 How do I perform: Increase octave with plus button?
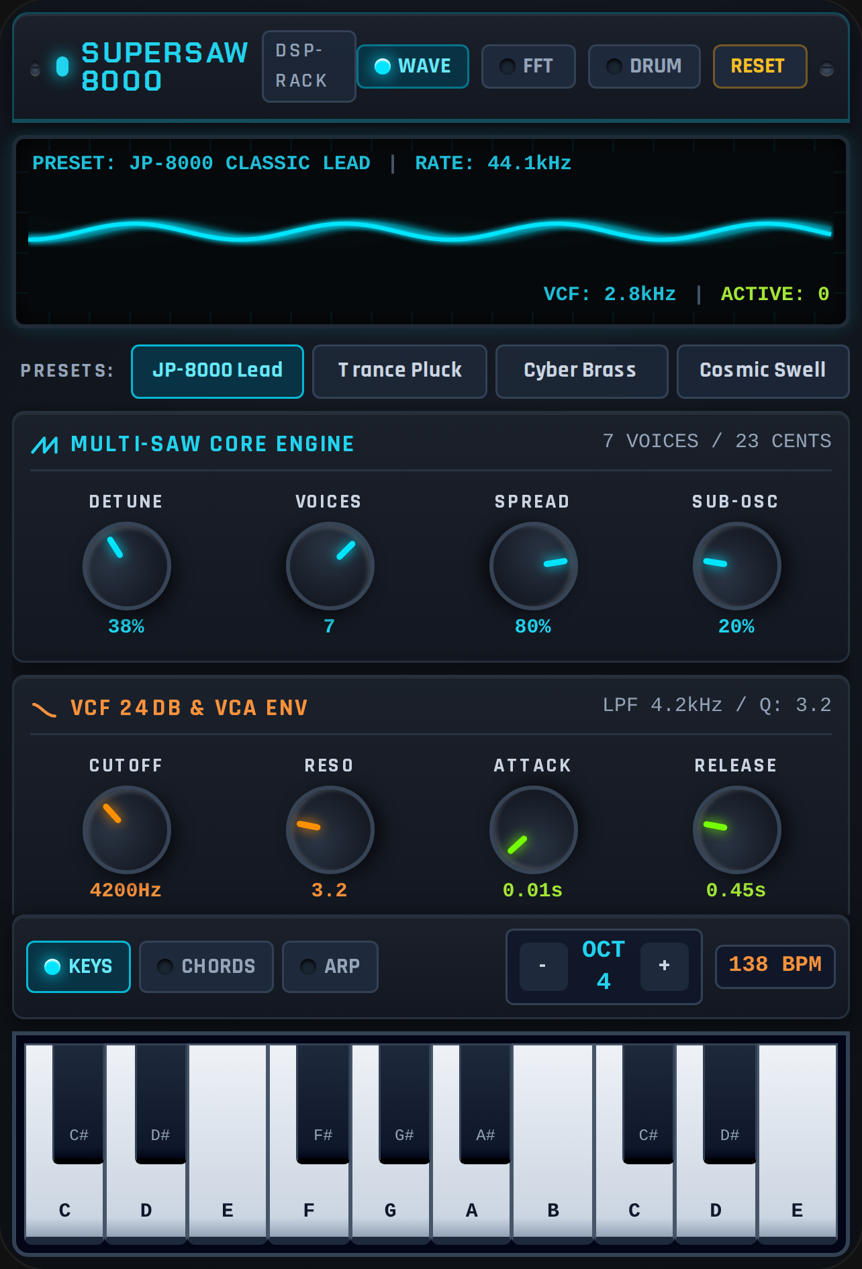tap(665, 967)
